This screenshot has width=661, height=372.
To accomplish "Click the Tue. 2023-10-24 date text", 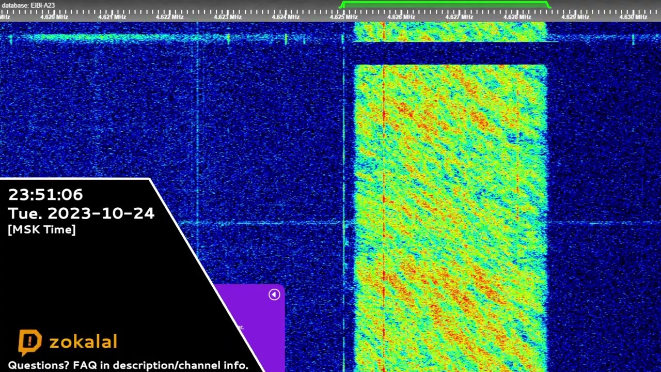I will pyautogui.click(x=81, y=213).
